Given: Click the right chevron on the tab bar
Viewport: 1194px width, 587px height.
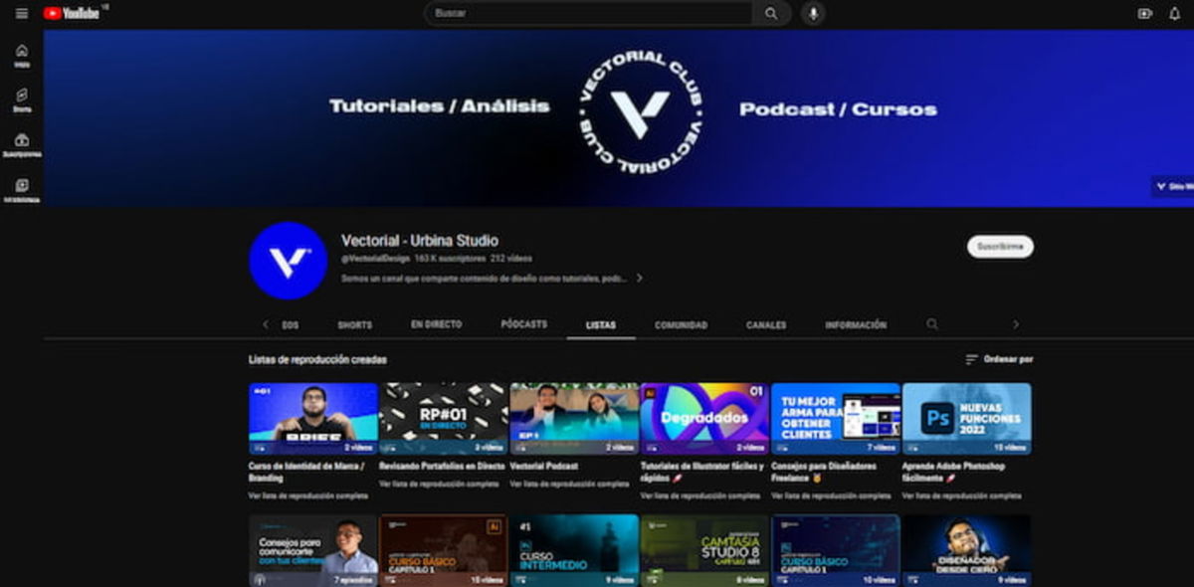Looking at the screenshot, I should 1016,324.
